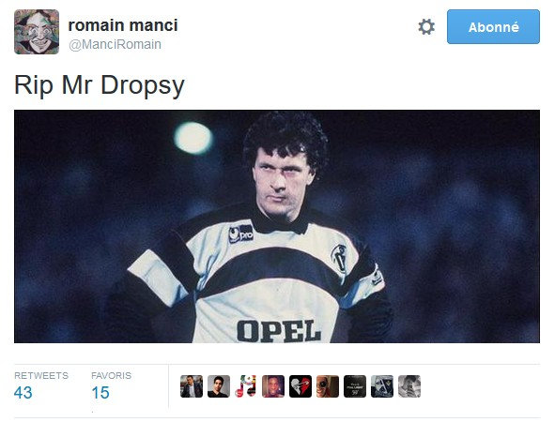Select the colorful music note avatar

tap(246, 386)
